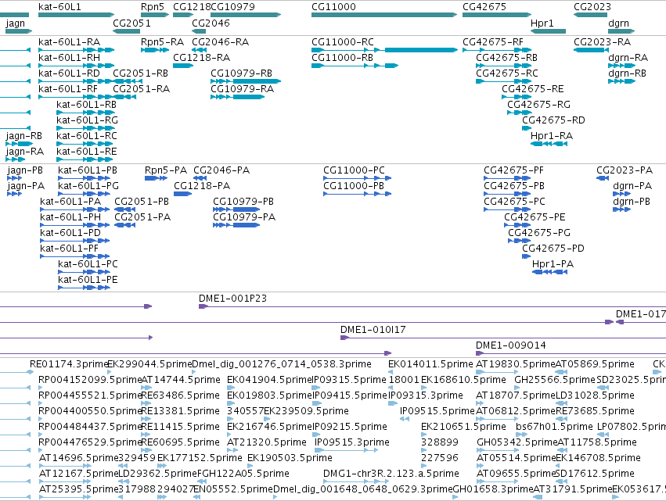The height and width of the screenshot is (501, 666).
Task: Select transcript CG2046-RA
Action: point(199,50)
